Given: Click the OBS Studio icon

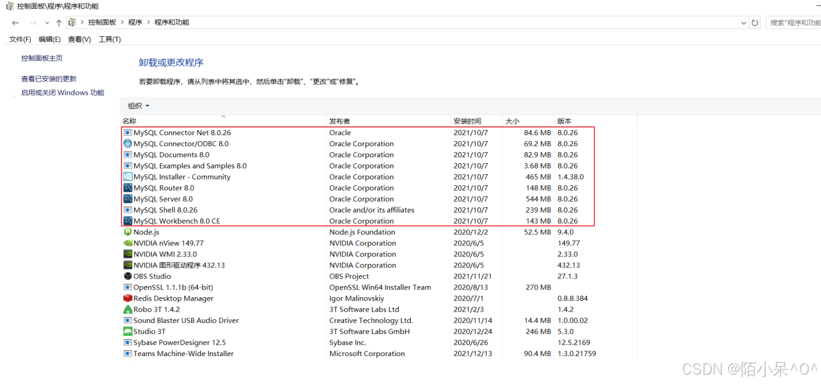Looking at the screenshot, I should pos(128,277).
